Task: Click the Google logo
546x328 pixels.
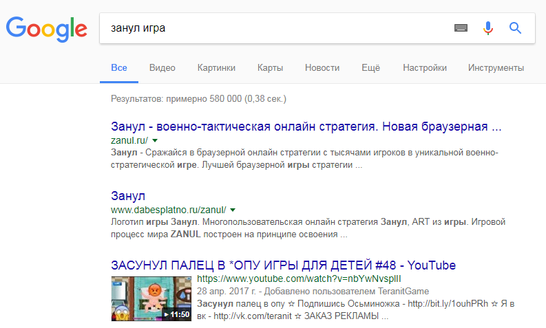Action: (46, 29)
